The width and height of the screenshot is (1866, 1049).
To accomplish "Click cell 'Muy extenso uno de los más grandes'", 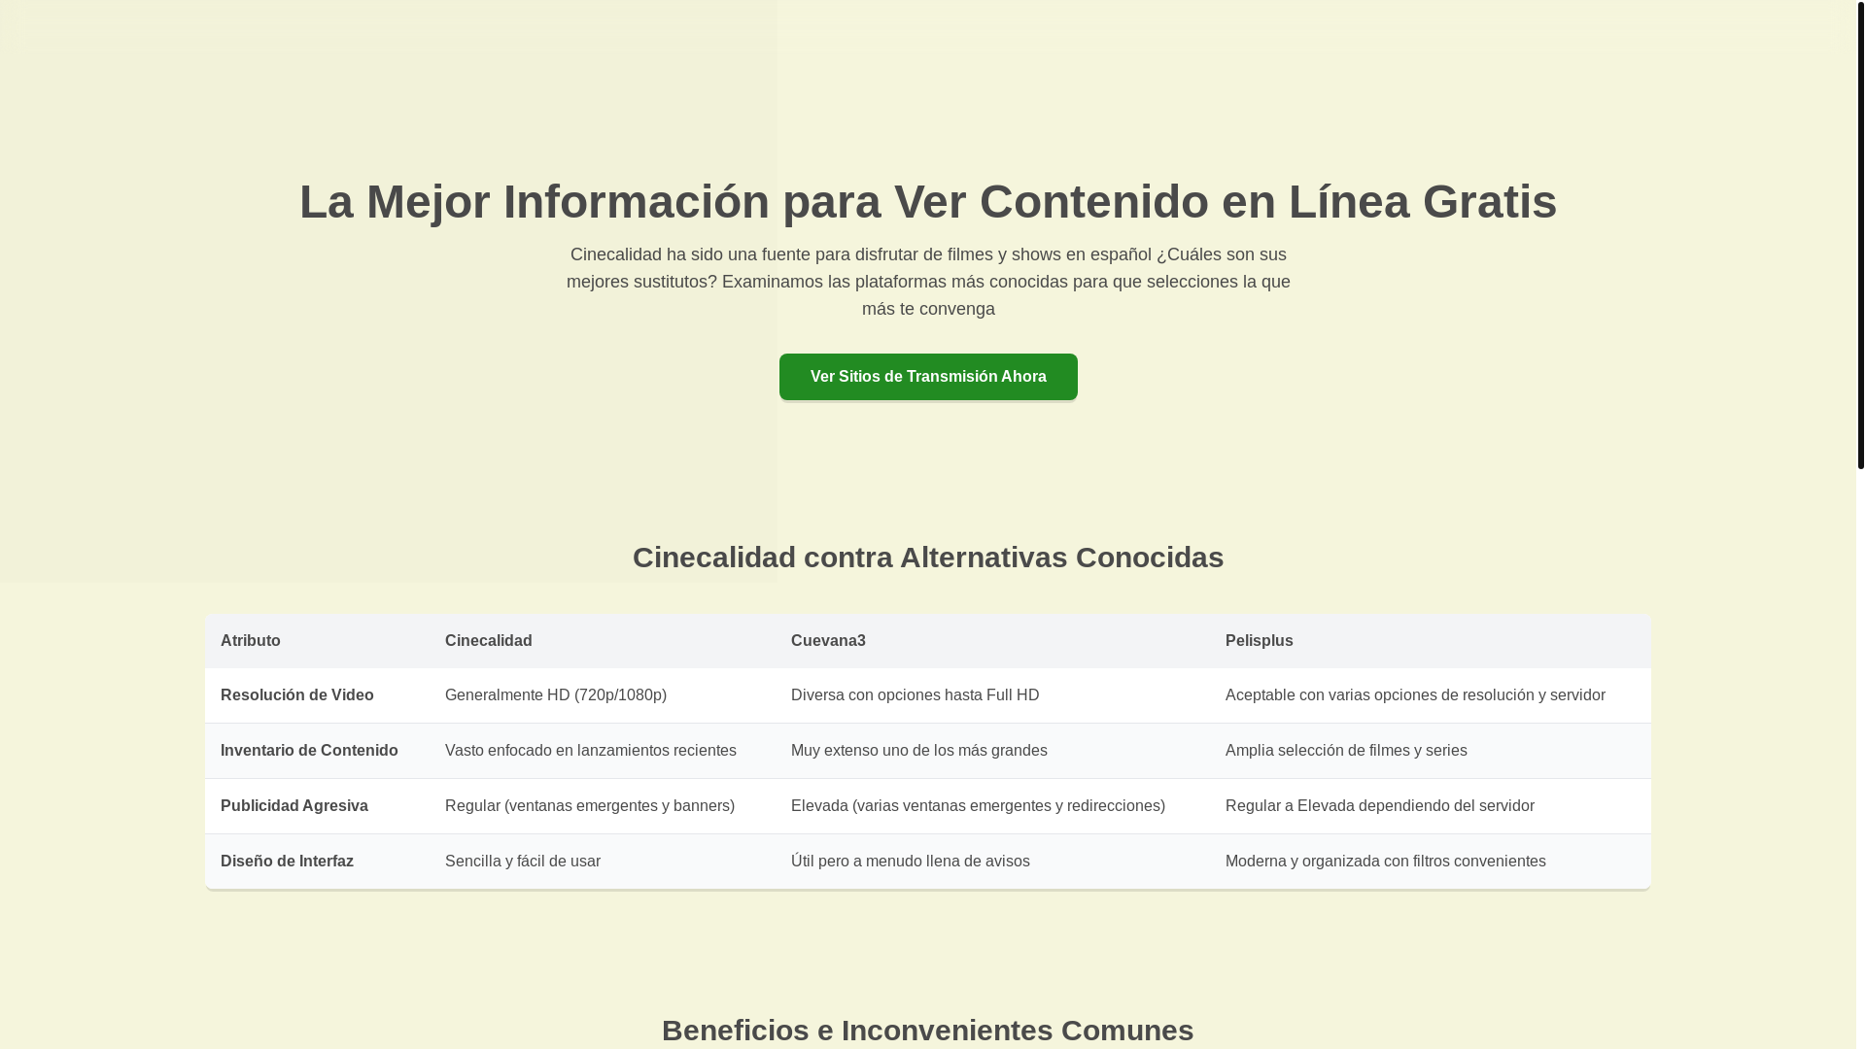I will [x=992, y=751].
